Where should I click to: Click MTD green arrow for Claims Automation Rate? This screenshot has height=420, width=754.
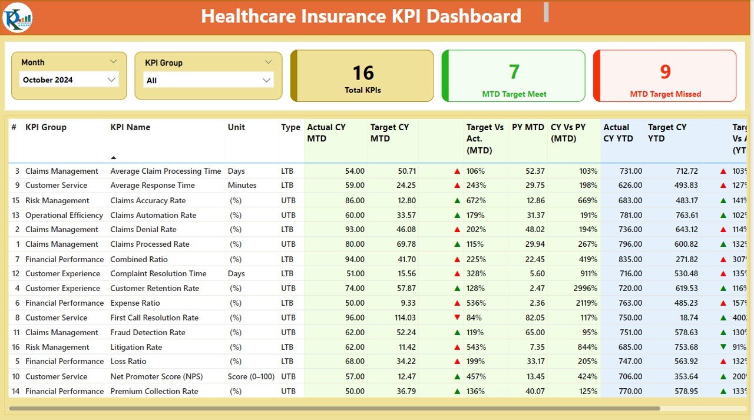pyautogui.click(x=457, y=216)
